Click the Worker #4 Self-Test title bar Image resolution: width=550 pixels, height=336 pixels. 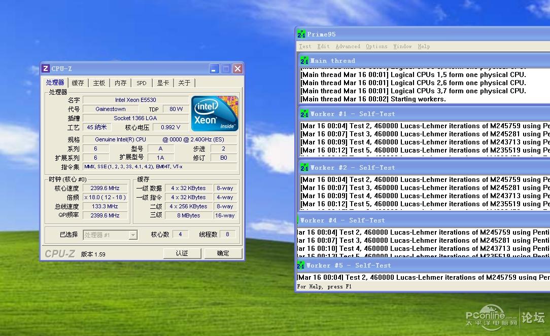[x=424, y=220]
